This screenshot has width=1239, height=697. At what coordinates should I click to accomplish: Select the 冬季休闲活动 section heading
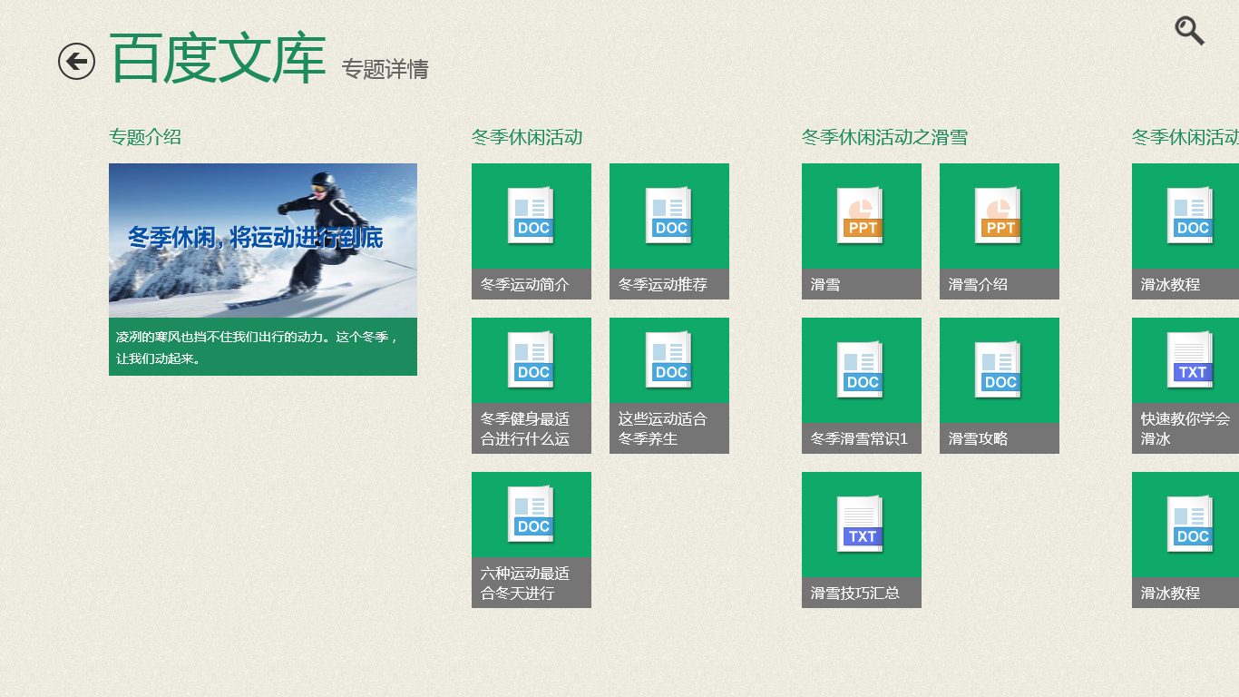(x=527, y=137)
